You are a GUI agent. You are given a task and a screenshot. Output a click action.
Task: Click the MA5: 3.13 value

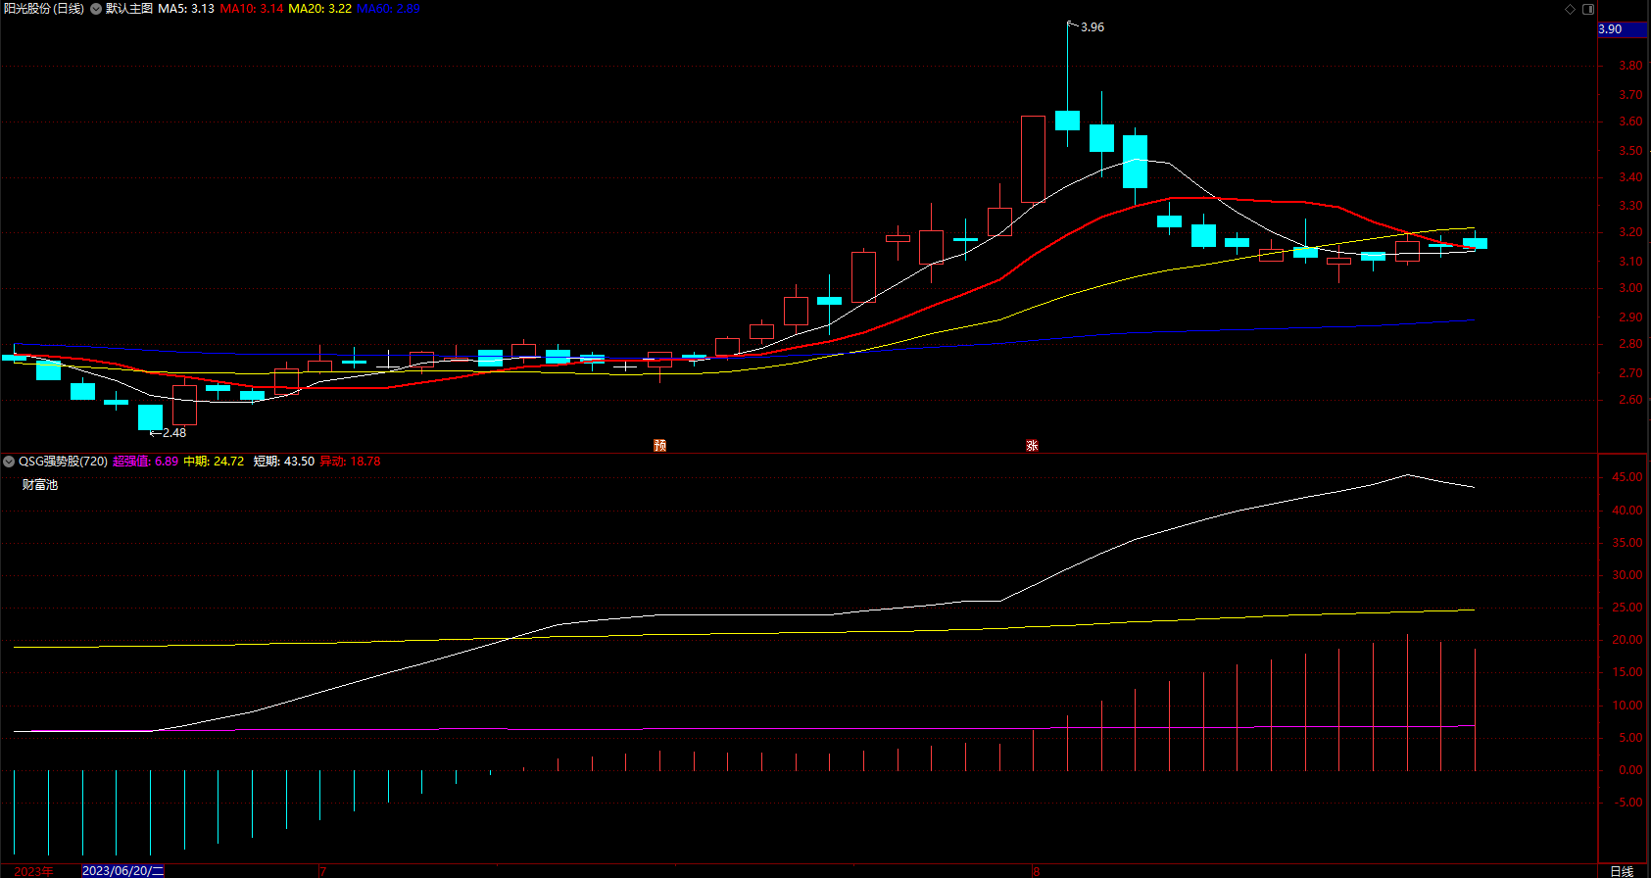tap(186, 9)
